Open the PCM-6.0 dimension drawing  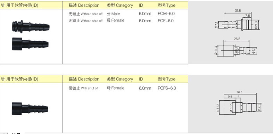click(x=238, y=20)
